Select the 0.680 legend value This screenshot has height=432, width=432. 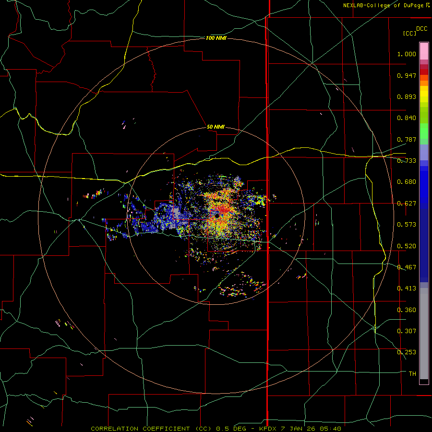click(x=407, y=182)
